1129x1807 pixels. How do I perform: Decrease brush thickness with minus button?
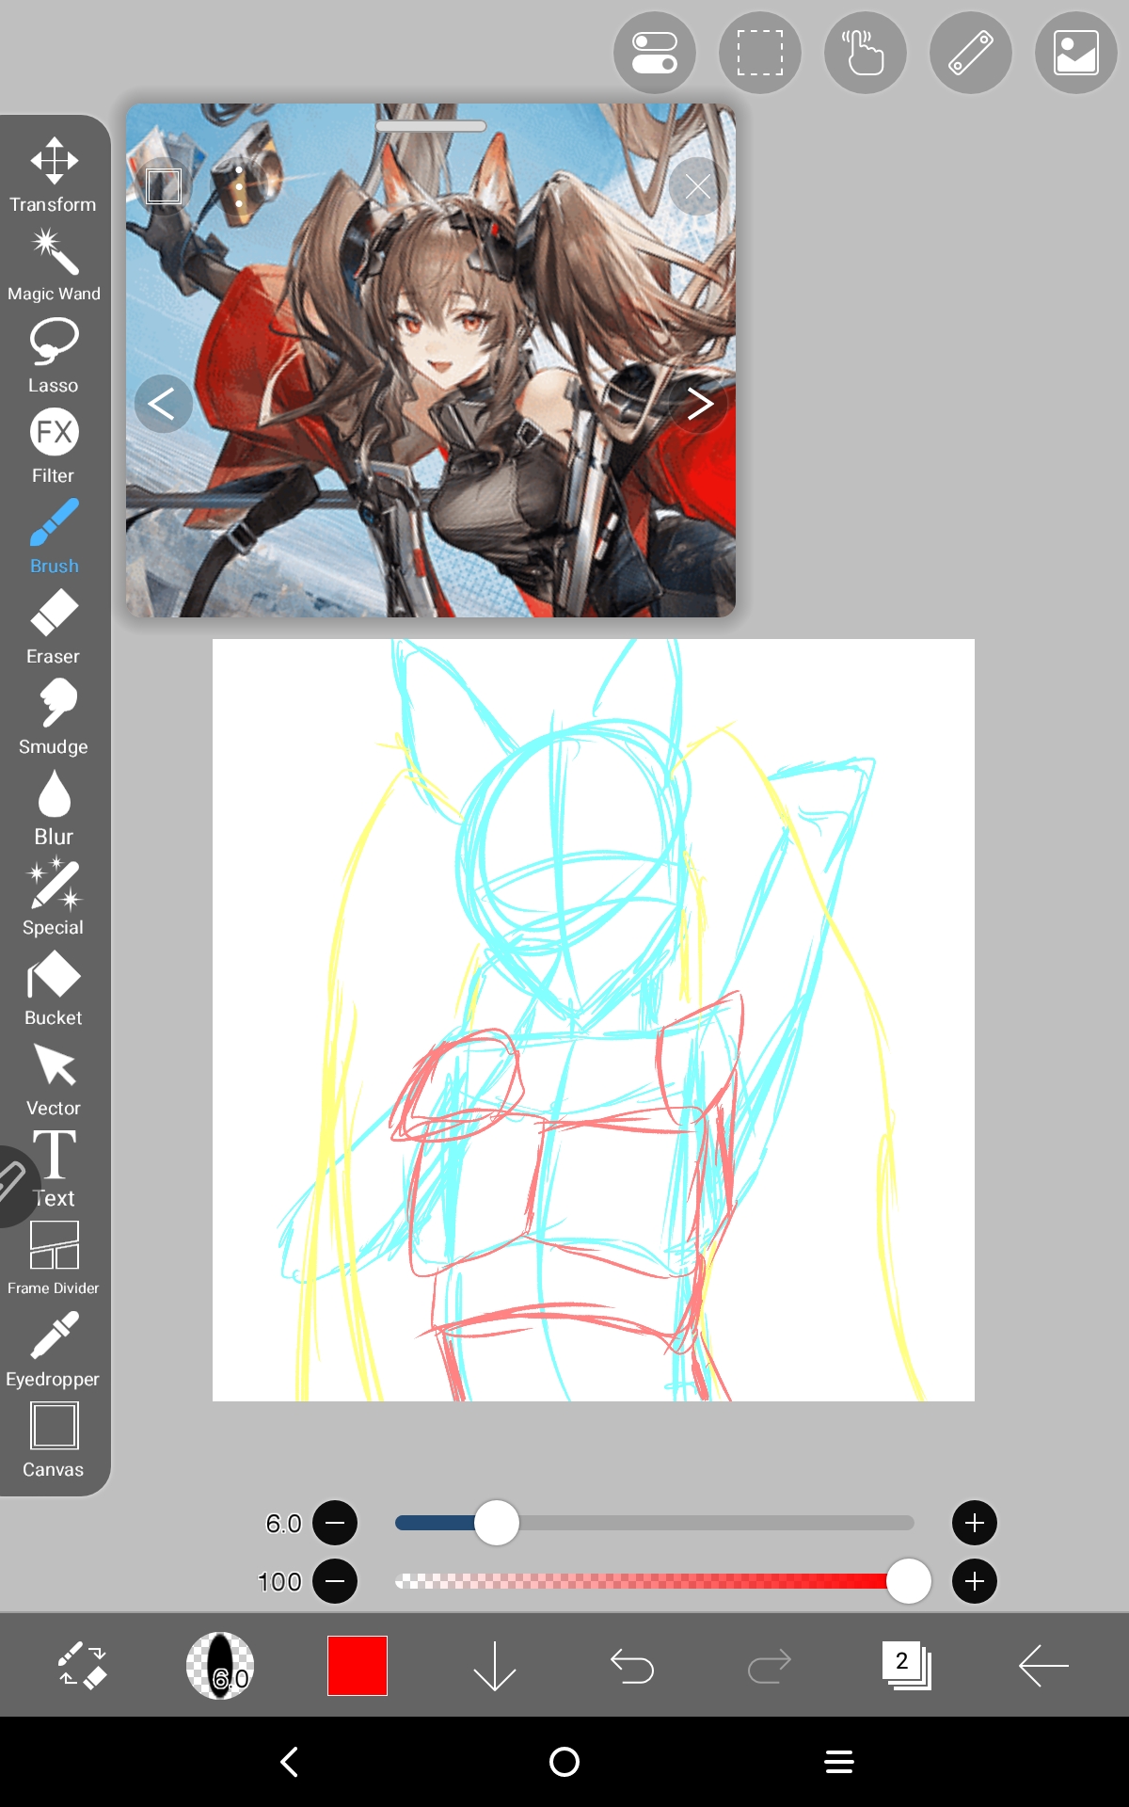point(335,1523)
